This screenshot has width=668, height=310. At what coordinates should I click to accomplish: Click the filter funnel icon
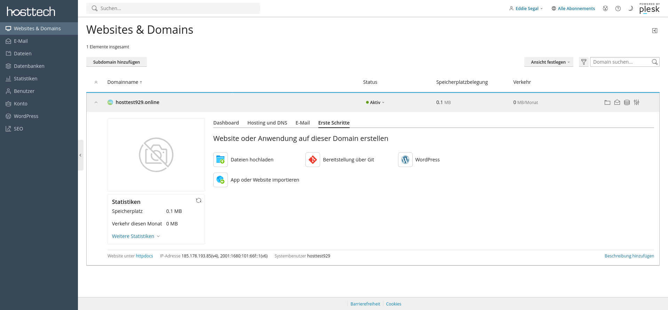(584, 62)
